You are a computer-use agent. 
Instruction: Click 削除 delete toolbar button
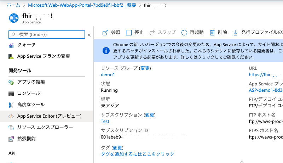218,33
